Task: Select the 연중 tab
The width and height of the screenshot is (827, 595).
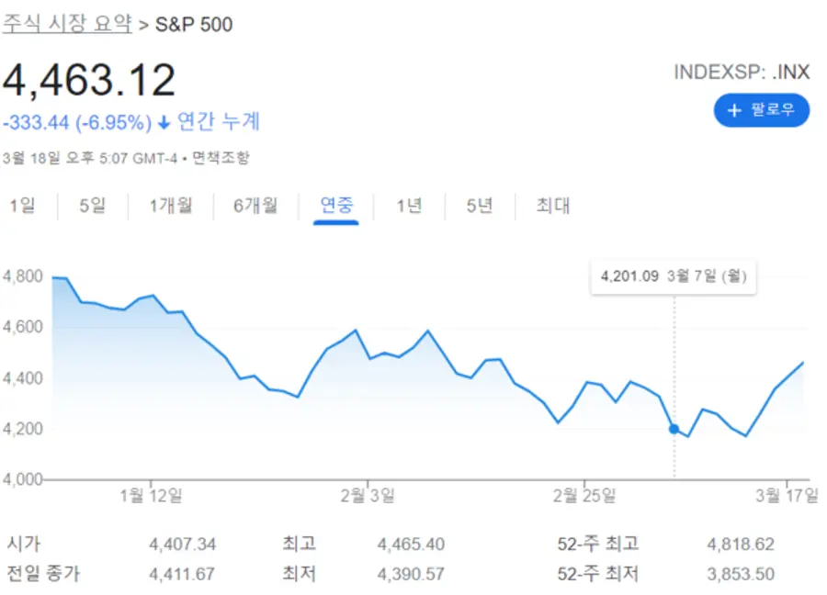Action: pos(336,205)
